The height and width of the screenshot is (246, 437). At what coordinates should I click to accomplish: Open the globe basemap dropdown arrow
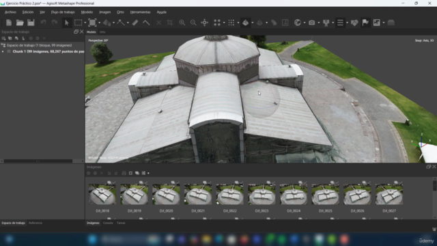(305, 23)
